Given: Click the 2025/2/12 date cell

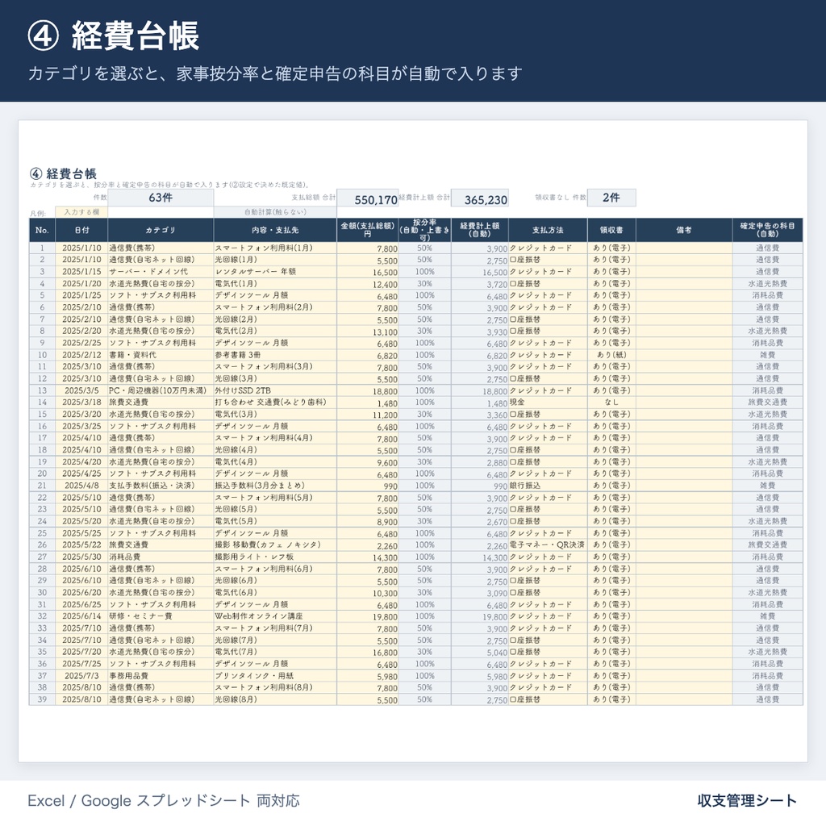Looking at the screenshot, I should [81, 355].
